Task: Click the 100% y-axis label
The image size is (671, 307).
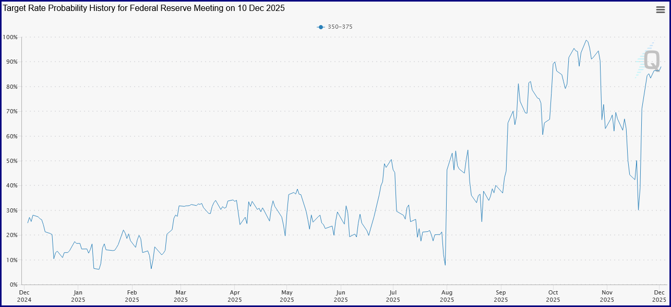Action: coord(10,37)
